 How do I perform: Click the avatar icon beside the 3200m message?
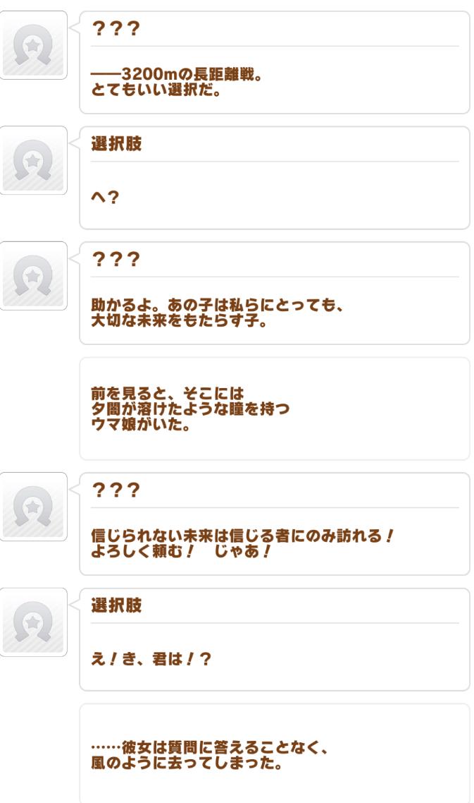pyautogui.click(x=33, y=45)
